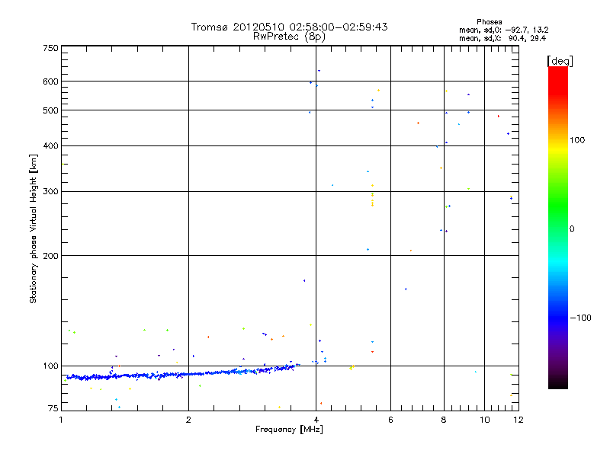Click the '2' x-axis tick label
This screenshot has width=610, height=457.
point(188,420)
